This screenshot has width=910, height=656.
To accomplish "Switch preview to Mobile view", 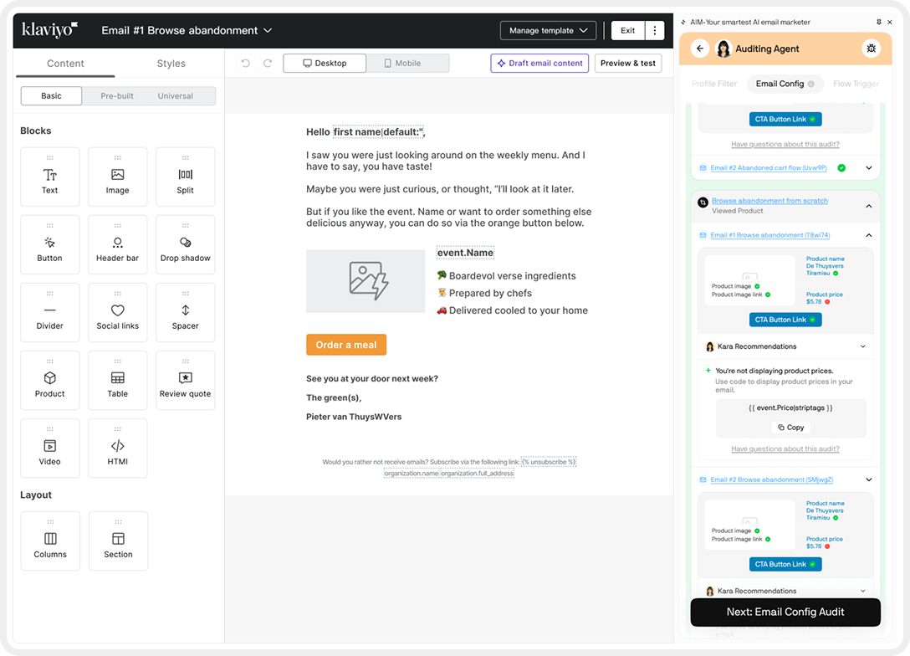I will [x=402, y=64].
